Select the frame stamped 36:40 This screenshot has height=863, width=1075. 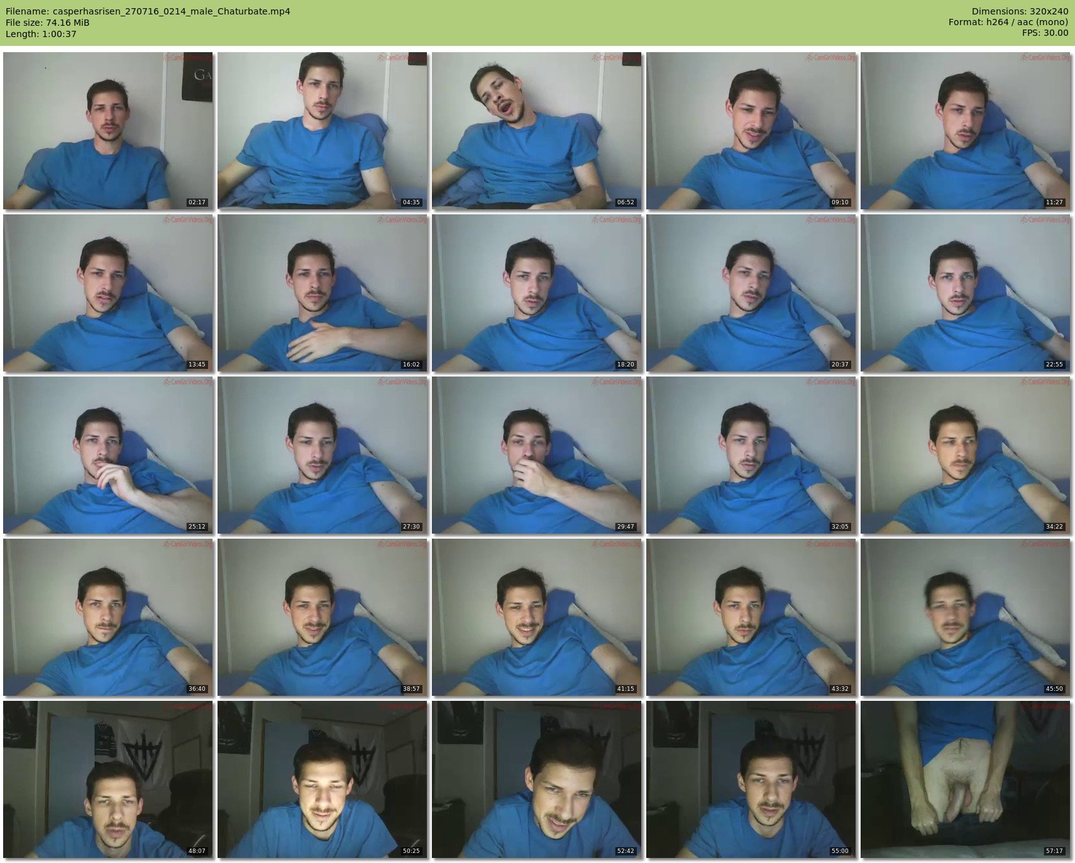[x=108, y=617]
